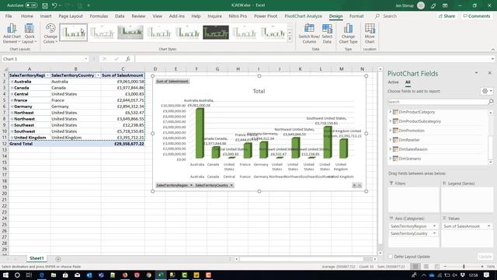
Task: Click the chart expand field plus button
Action: pos(354,185)
